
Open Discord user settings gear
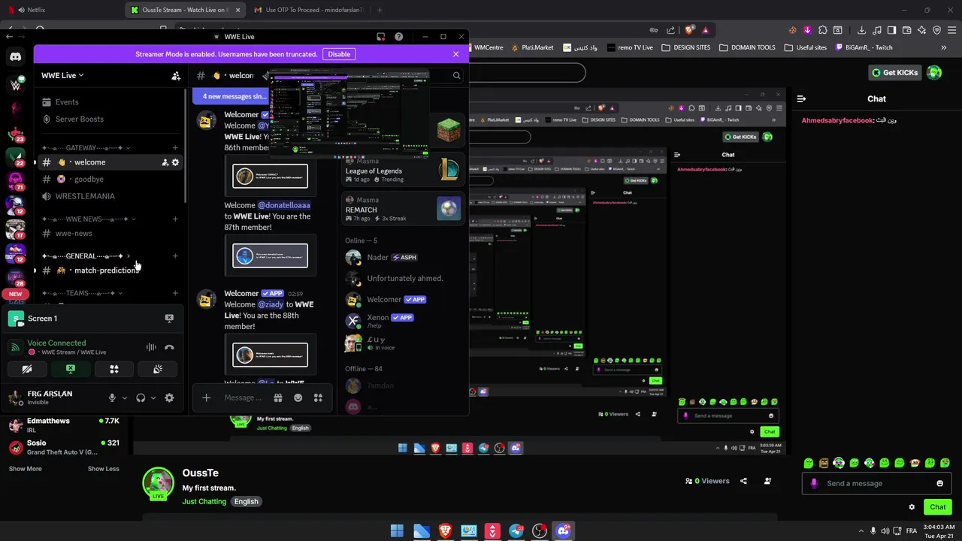169,397
